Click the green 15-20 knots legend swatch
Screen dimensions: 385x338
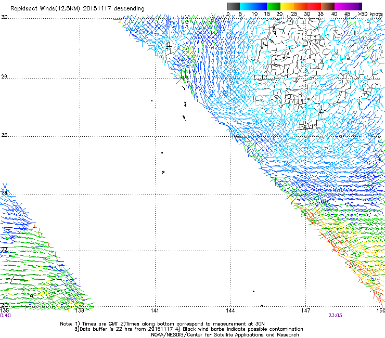point(274,6)
